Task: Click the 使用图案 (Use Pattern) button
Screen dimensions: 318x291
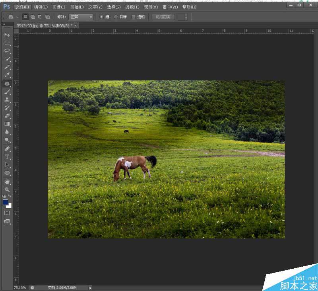Action: tap(163, 17)
